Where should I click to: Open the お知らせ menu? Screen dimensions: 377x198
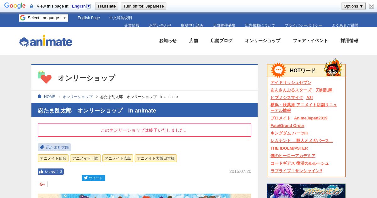pos(168,41)
